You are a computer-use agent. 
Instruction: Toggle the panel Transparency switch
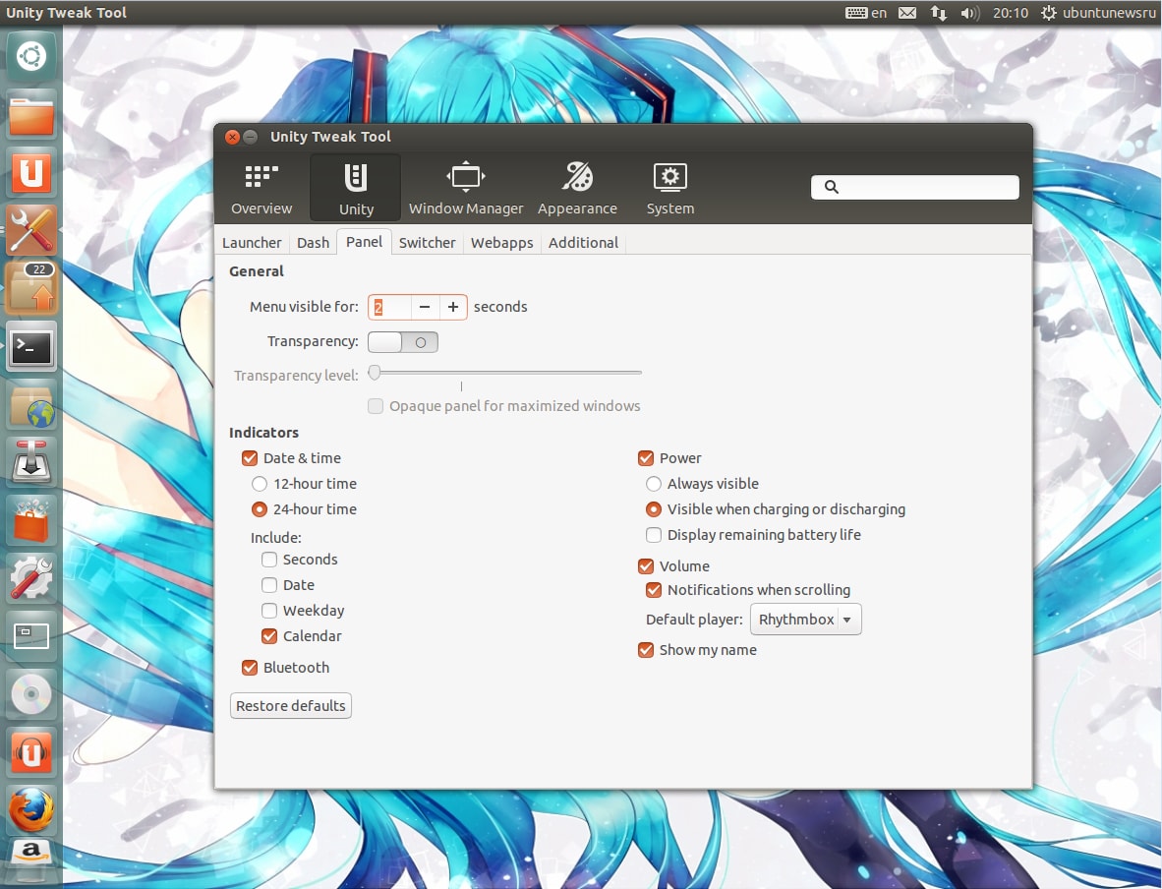pos(402,342)
